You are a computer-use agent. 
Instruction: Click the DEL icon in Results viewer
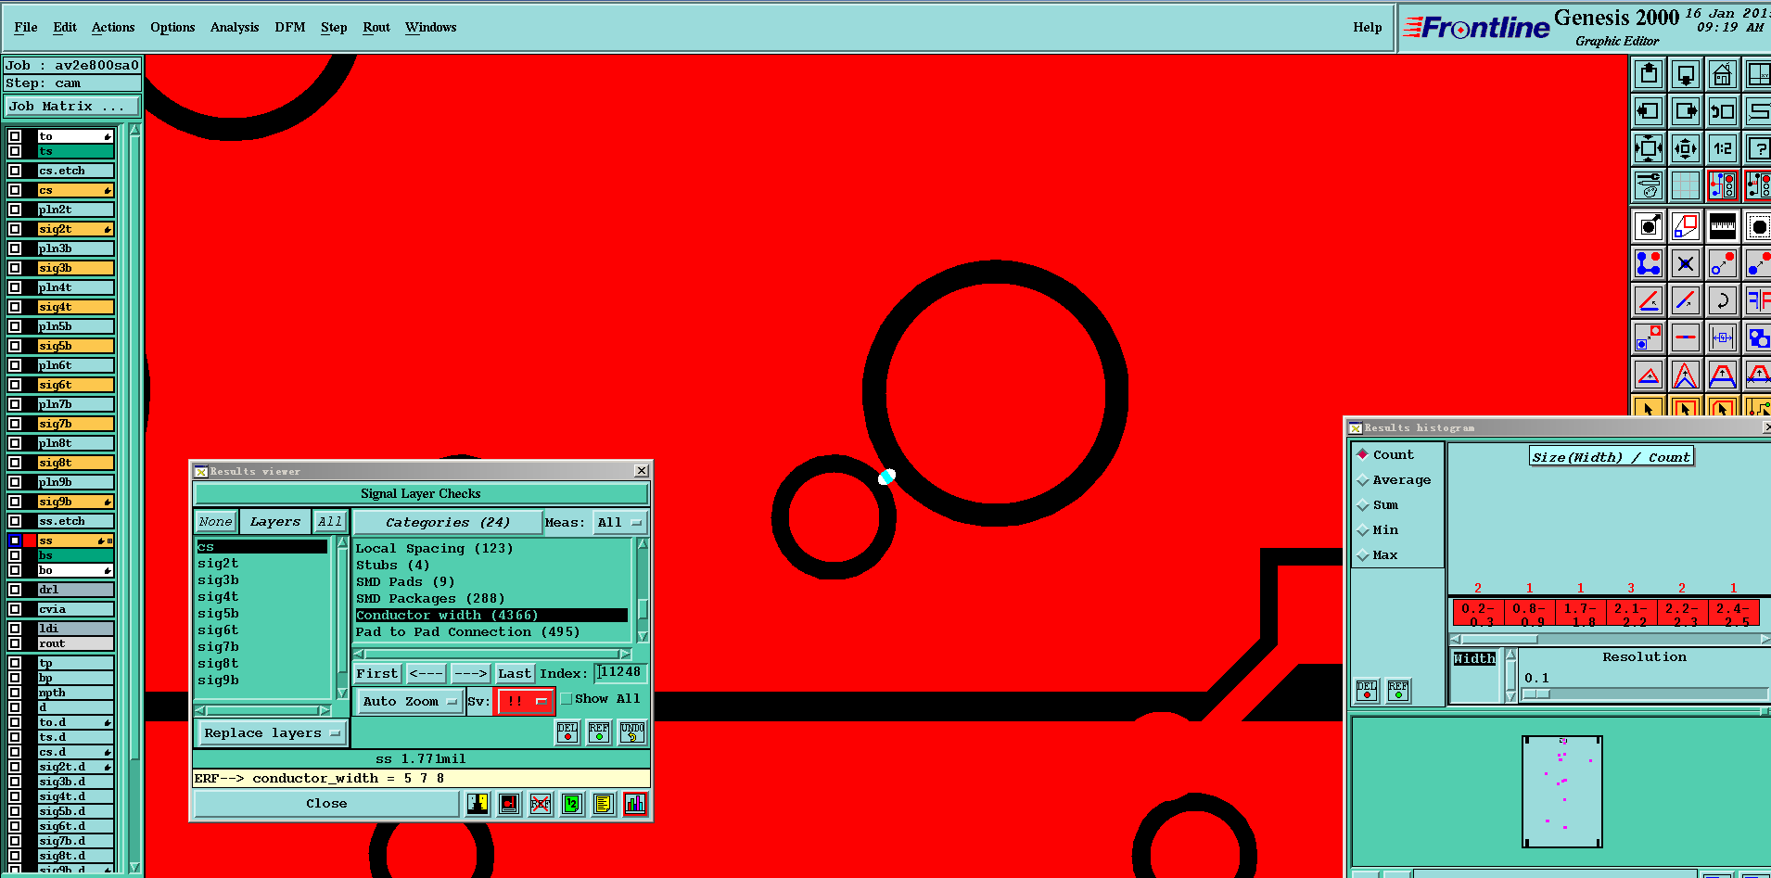pos(567,732)
